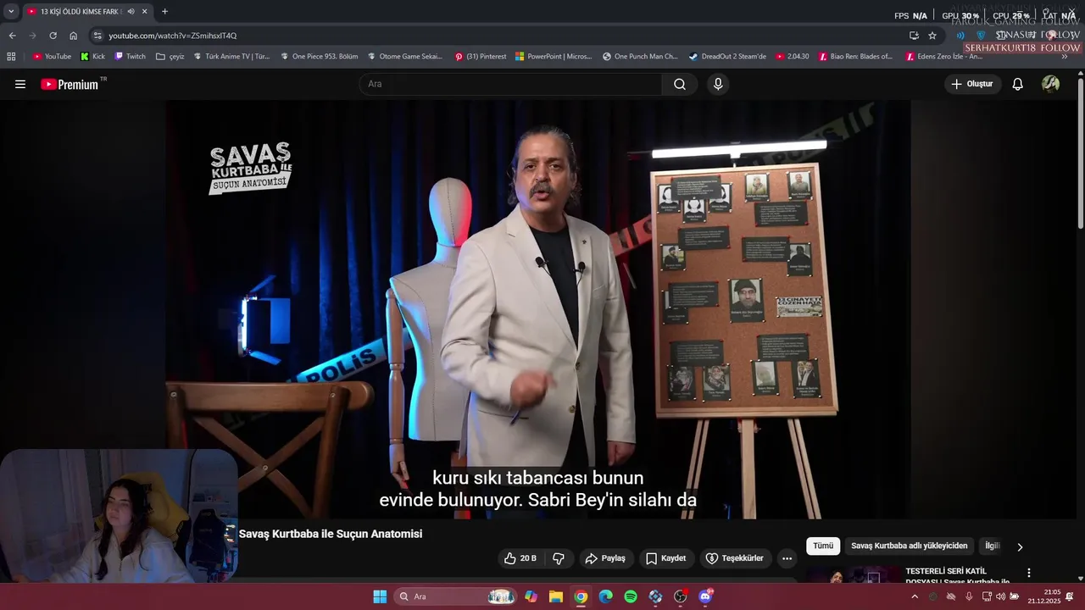The width and height of the screenshot is (1085, 610).
Task: Open taskbar volume speaker icon
Action: click(1000, 596)
